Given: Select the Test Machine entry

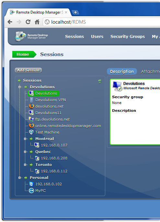Looking at the screenshot, I should tap(47, 132).
